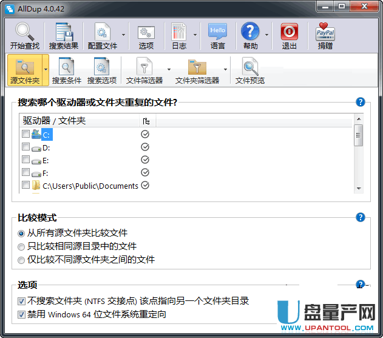Screen dimensions: 383x338
Task: Open the 文件筛选器 dropdown arrow
Action: pos(169,70)
